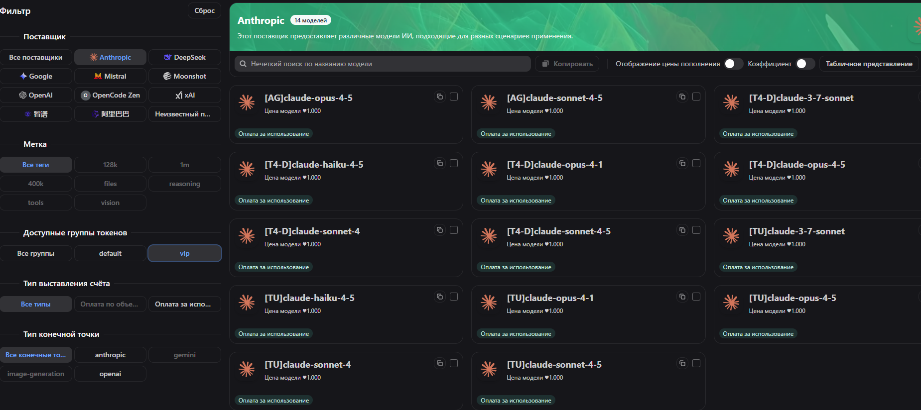This screenshot has width=921, height=410.
Task: Click the "14 моделей" badge
Action: coord(311,20)
